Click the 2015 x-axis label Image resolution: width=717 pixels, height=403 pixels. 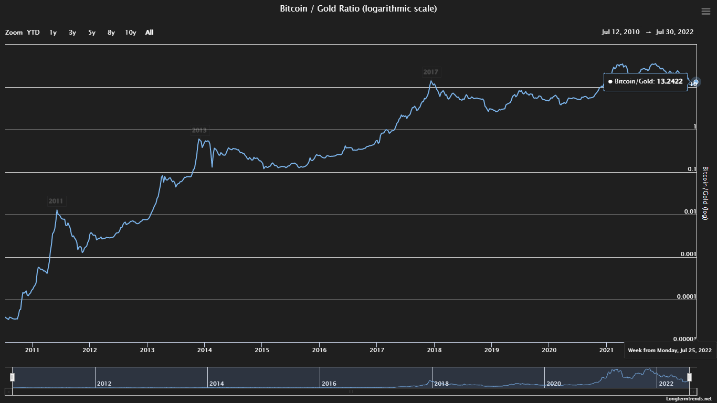(x=262, y=349)
